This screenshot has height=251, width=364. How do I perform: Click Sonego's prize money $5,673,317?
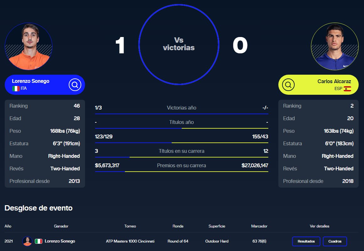107,165
